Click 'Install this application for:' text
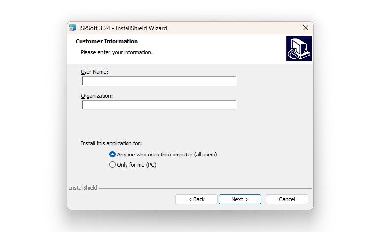 tap(111, 143)
